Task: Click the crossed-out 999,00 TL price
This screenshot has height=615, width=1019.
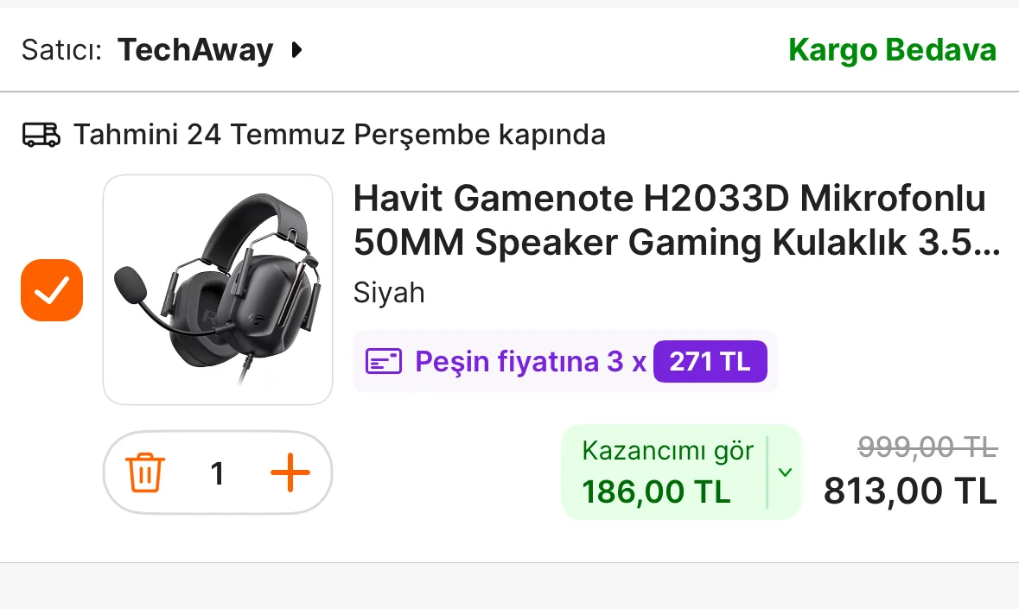Action: tap(927, 447)
